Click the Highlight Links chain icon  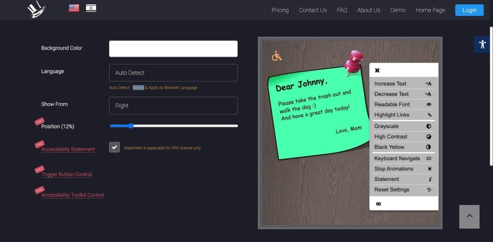click(429, 115)
